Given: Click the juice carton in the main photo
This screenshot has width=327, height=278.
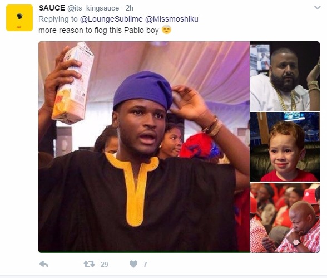Looking at the screenshot, I should [x=73, y=83].
